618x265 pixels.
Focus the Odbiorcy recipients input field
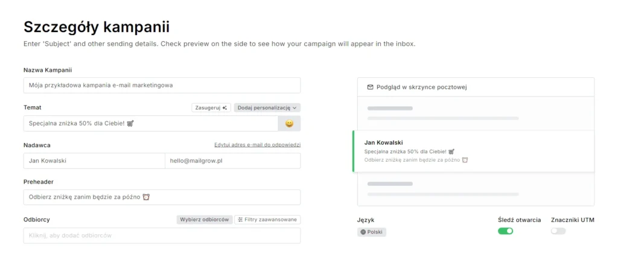(x=162, y=235)
